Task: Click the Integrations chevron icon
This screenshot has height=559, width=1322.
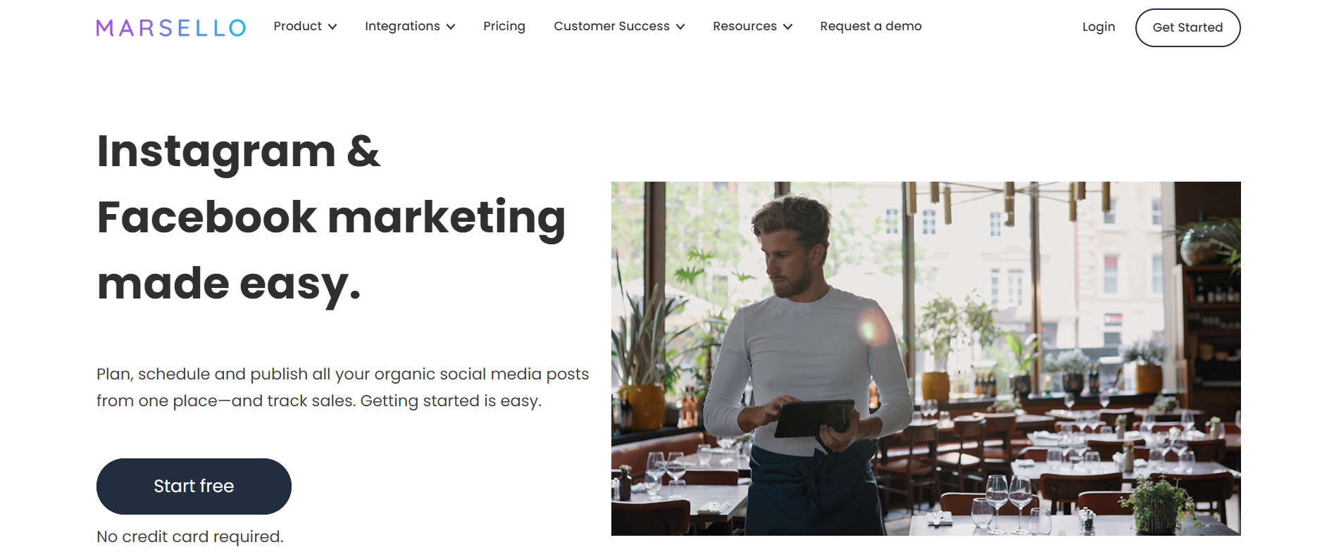Action: pyautogui.click(x=451, y=27)
